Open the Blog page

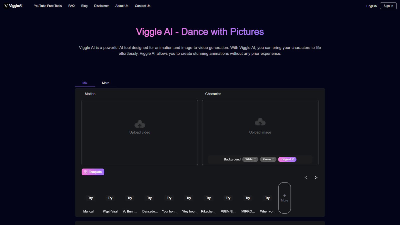pos(84,6)
